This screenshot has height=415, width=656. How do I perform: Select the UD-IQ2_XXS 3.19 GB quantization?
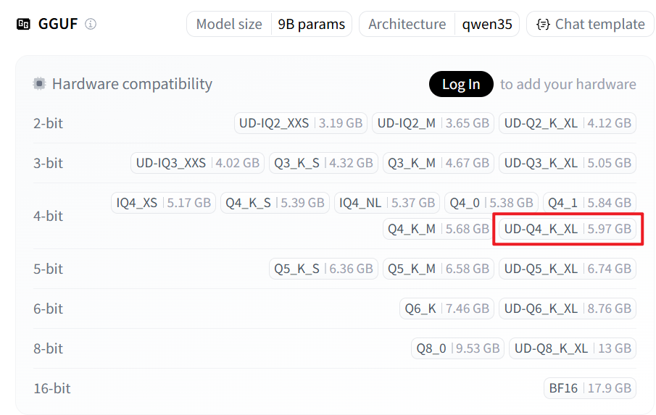coord(301,123)
